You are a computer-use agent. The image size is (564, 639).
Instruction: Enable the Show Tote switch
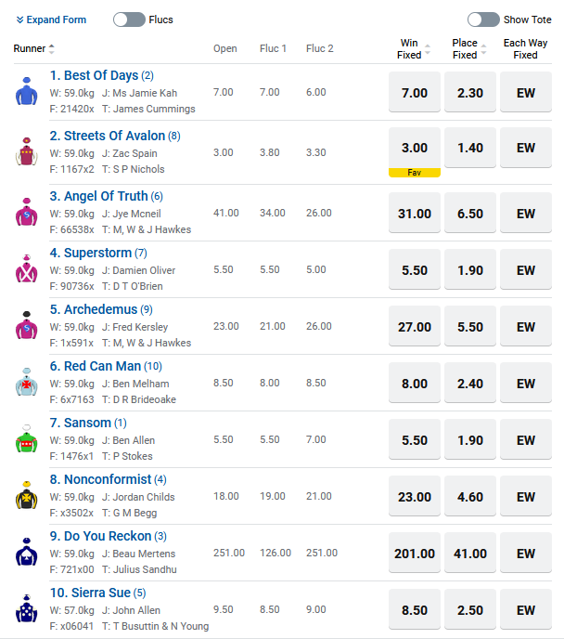click(483, 20)
